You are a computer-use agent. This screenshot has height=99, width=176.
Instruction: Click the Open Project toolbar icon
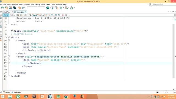coord(10,8)
